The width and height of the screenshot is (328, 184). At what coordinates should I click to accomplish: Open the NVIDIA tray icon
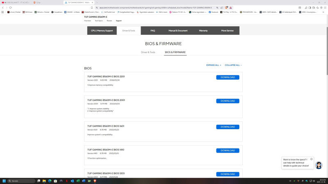tap(294, 181)
